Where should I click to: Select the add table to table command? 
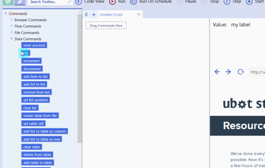[x=37, y=162]
